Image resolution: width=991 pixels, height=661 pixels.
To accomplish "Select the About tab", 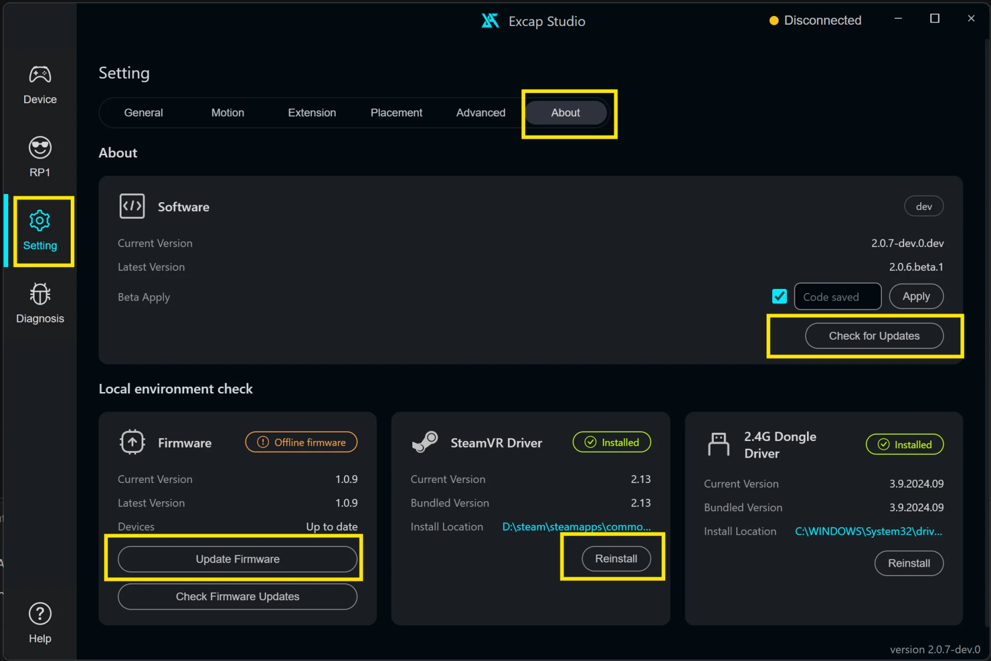I will click(x=566, y=113).
